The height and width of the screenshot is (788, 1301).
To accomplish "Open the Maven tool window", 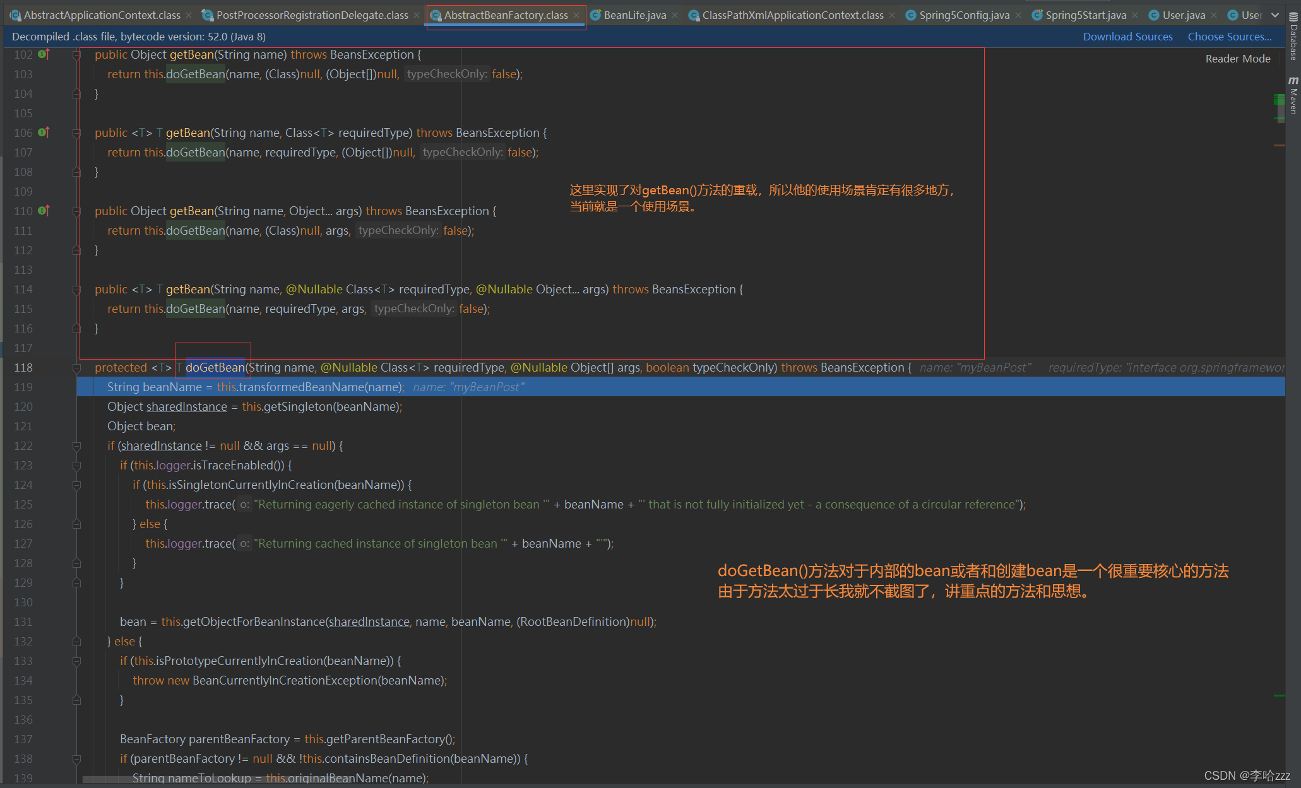I will (1293, 96).
